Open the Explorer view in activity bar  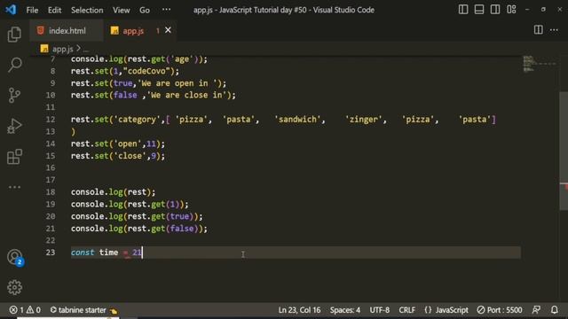point(14,35)
